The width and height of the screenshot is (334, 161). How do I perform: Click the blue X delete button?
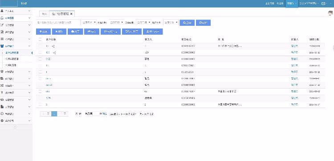[x=59, y=32]
